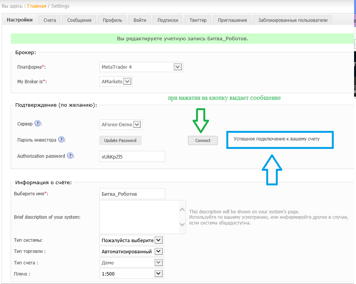Open the Твиттер tab
Screen dimensions: 356x284
pyautogui.click(x=198, y=20)
